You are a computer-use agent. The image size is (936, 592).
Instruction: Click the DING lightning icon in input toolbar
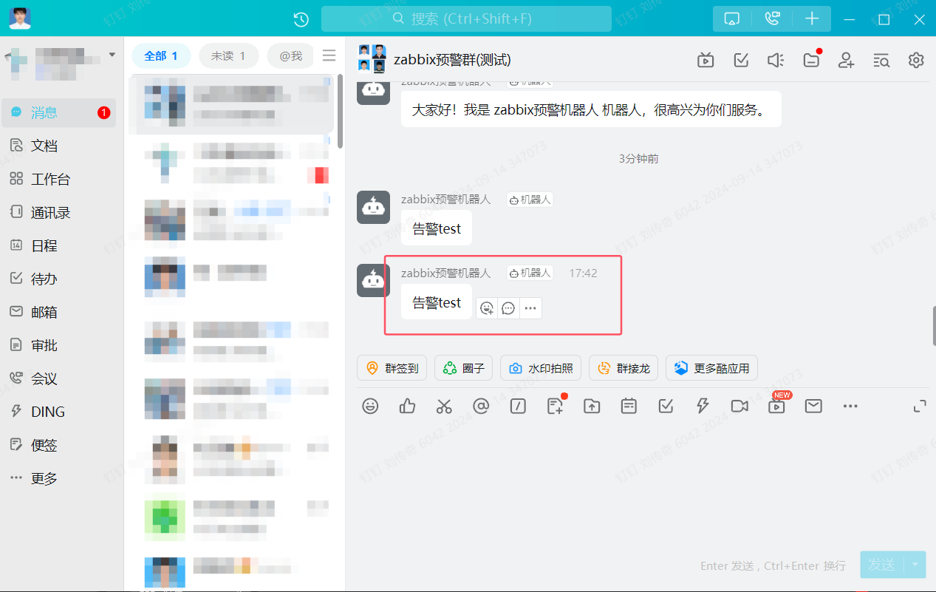tap(703, 406)
